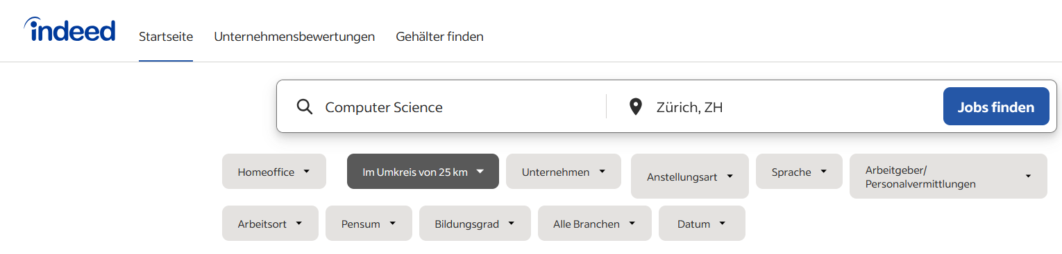Open the Alle Branchen dropdown

[x=595, y=223]
